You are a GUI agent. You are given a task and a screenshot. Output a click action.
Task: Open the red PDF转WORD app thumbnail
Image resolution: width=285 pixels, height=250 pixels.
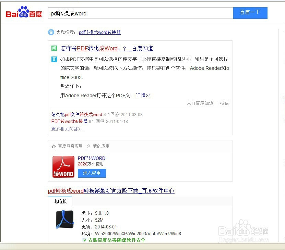63,167
